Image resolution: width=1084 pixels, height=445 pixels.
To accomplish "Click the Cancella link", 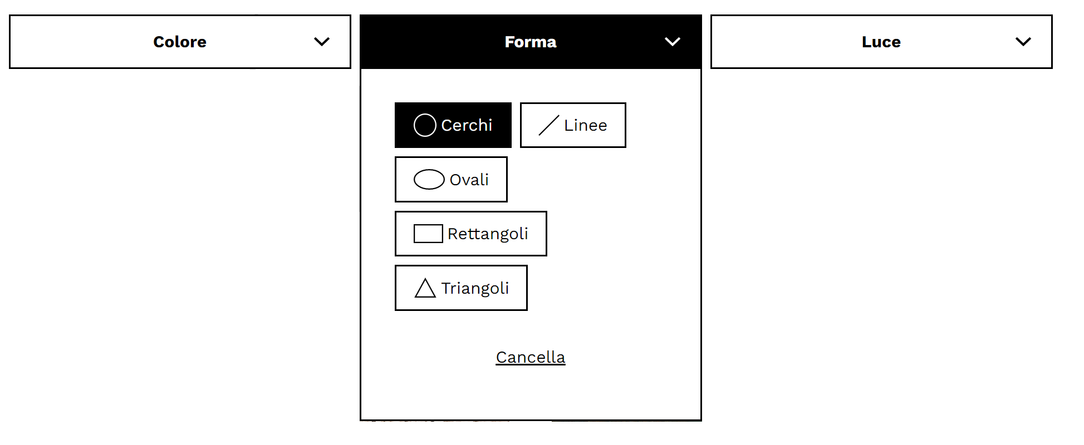I will pyautogui.click(x=531, y=357).
